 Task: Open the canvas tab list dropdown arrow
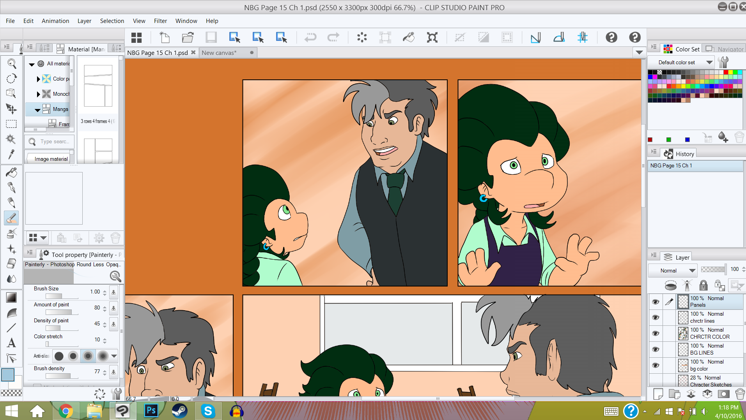(639, 52)
